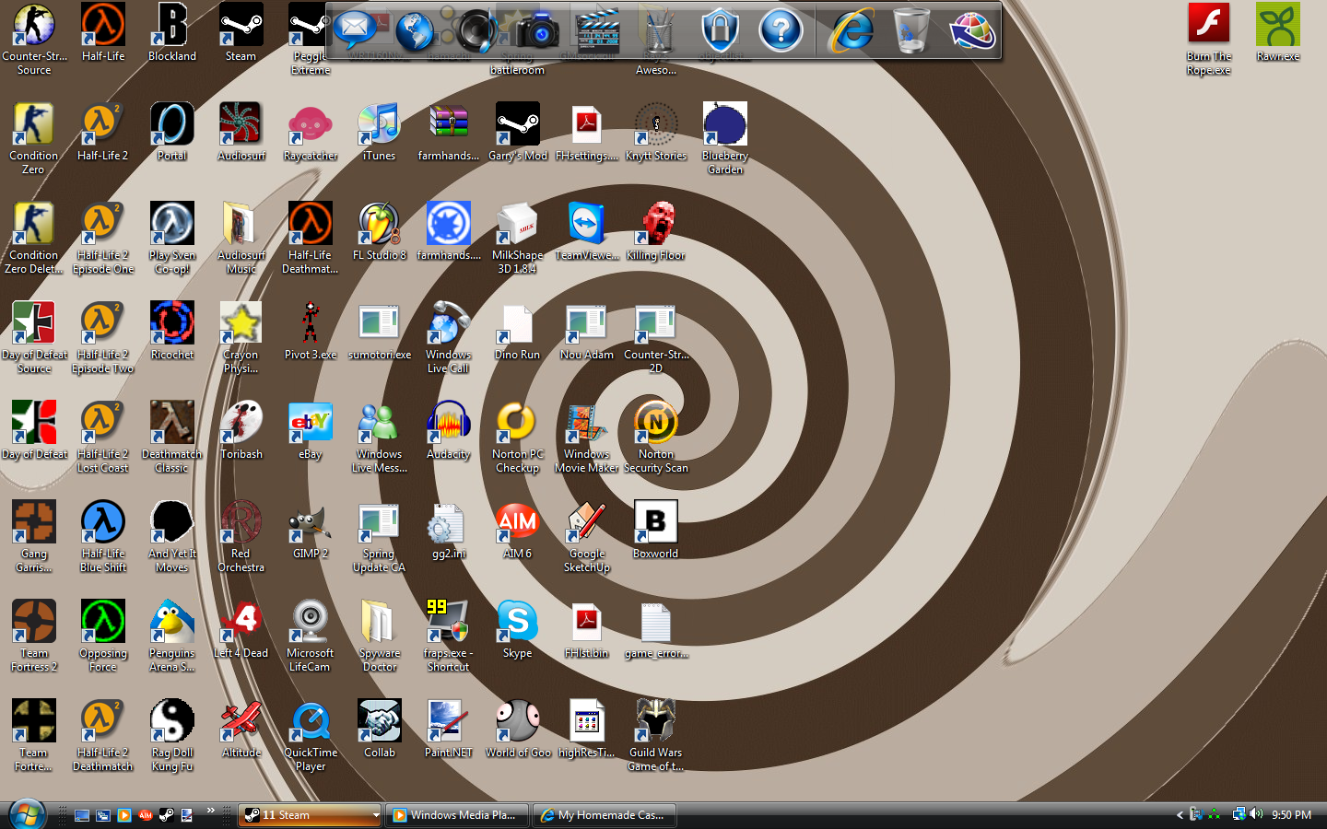Open the World of Goo icon
Viewport: 1327px width, 829px height.
pyautogui.click(x=518, y=729)
